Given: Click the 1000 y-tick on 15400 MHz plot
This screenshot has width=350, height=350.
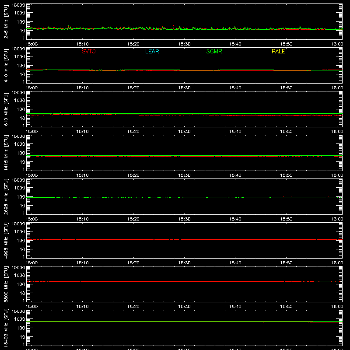Looking at the screenshot, I should [20, 319].
